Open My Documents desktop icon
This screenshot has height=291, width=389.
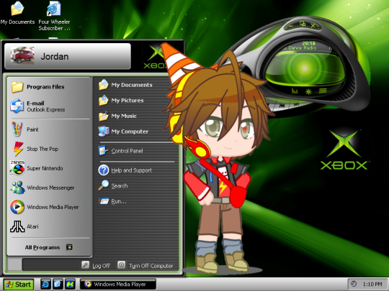pyautogui.click(x=17, y=13)
